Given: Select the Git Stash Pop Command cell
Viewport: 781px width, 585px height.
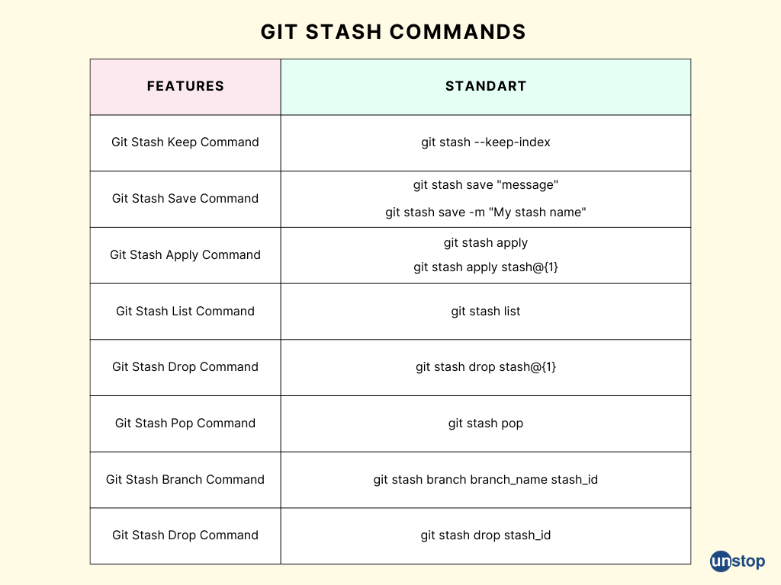Looking at the screenshot, I should [x=185, y=424].
